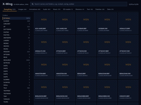
Task: Open the Audio tab
Action: click(x=47, y=9)
